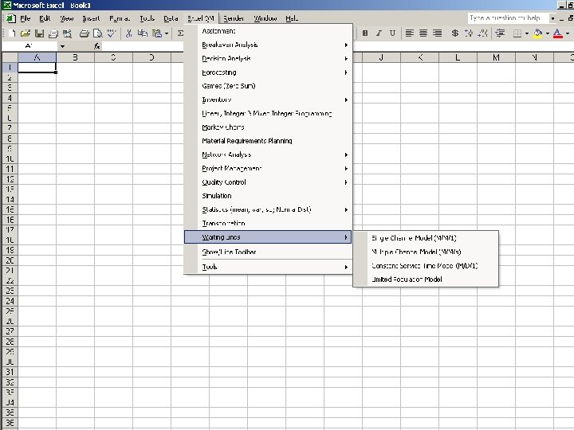
Task: Select column L header
Action: 458,57
